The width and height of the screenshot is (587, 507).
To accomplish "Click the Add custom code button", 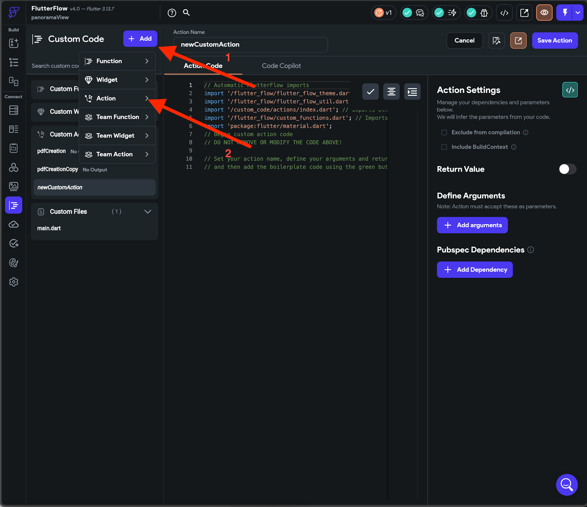I will (x=140, y=38).
